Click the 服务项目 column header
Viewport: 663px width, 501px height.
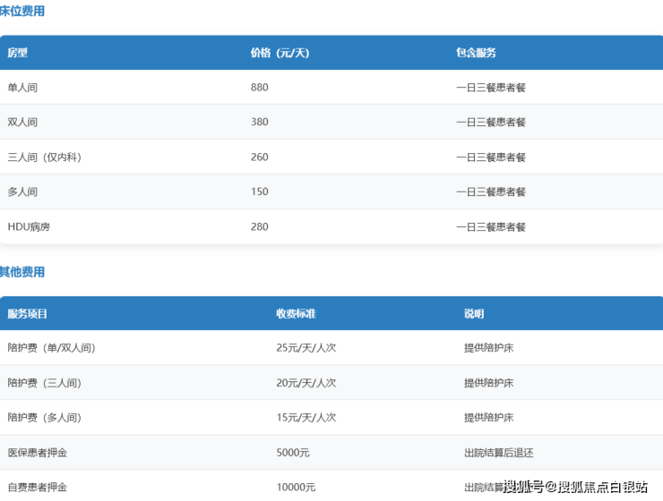28,314
